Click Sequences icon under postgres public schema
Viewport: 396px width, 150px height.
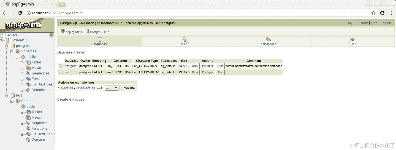pyautogui.click(x=28, y=73)
